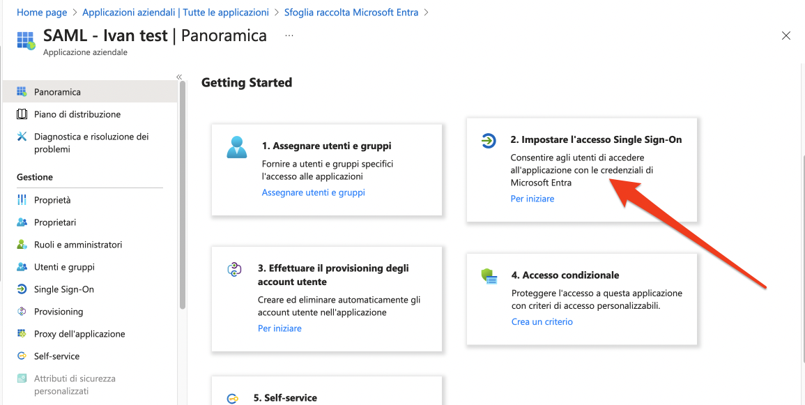Click title 5. Self-service

click(285, 398)
